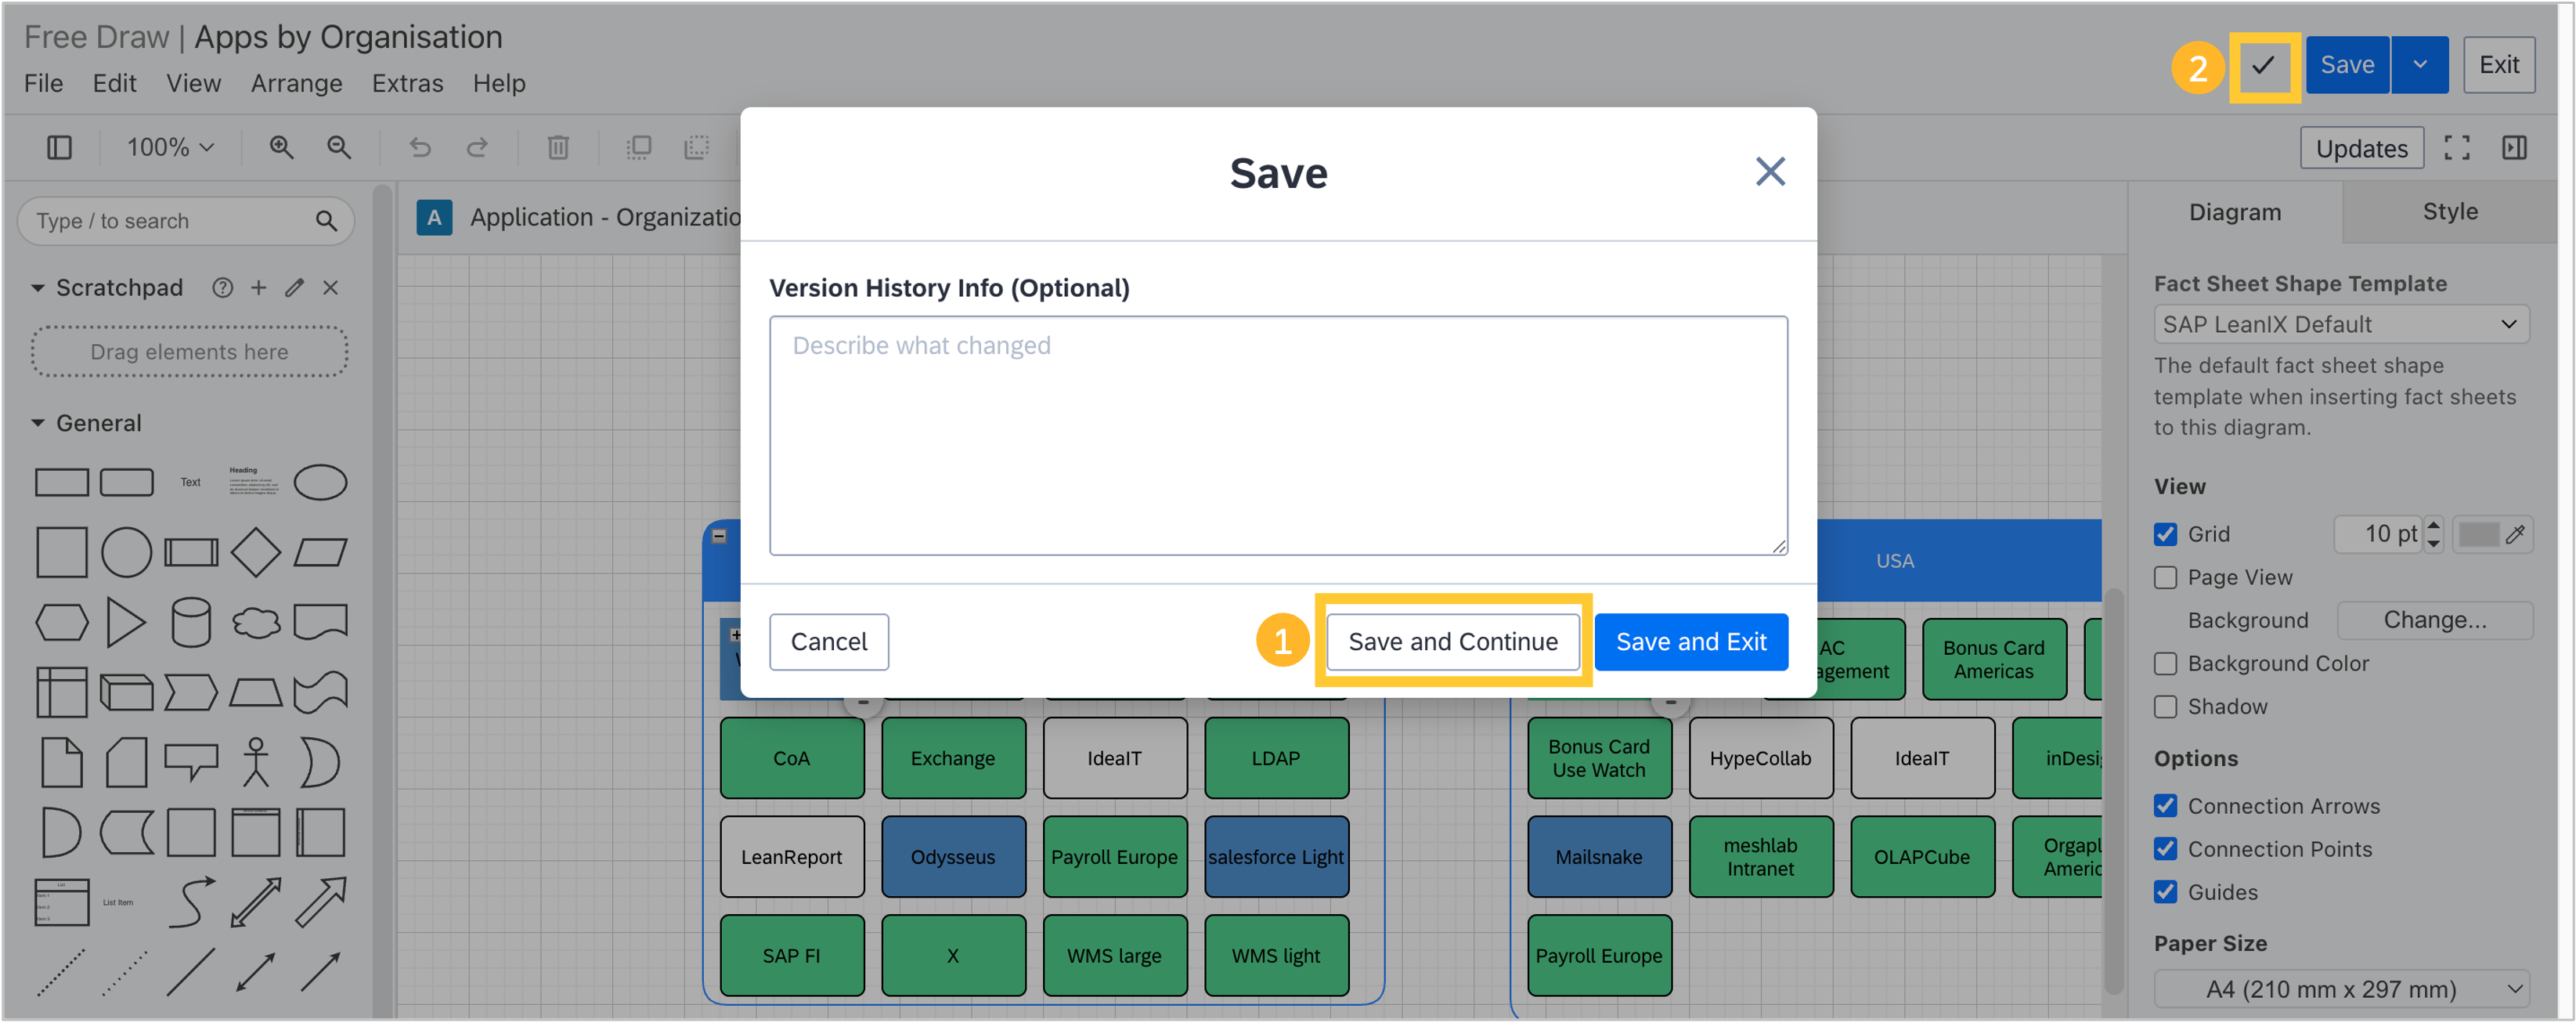
Task: Click the Cancel button in dialog
Action: (x=828, y=642)
